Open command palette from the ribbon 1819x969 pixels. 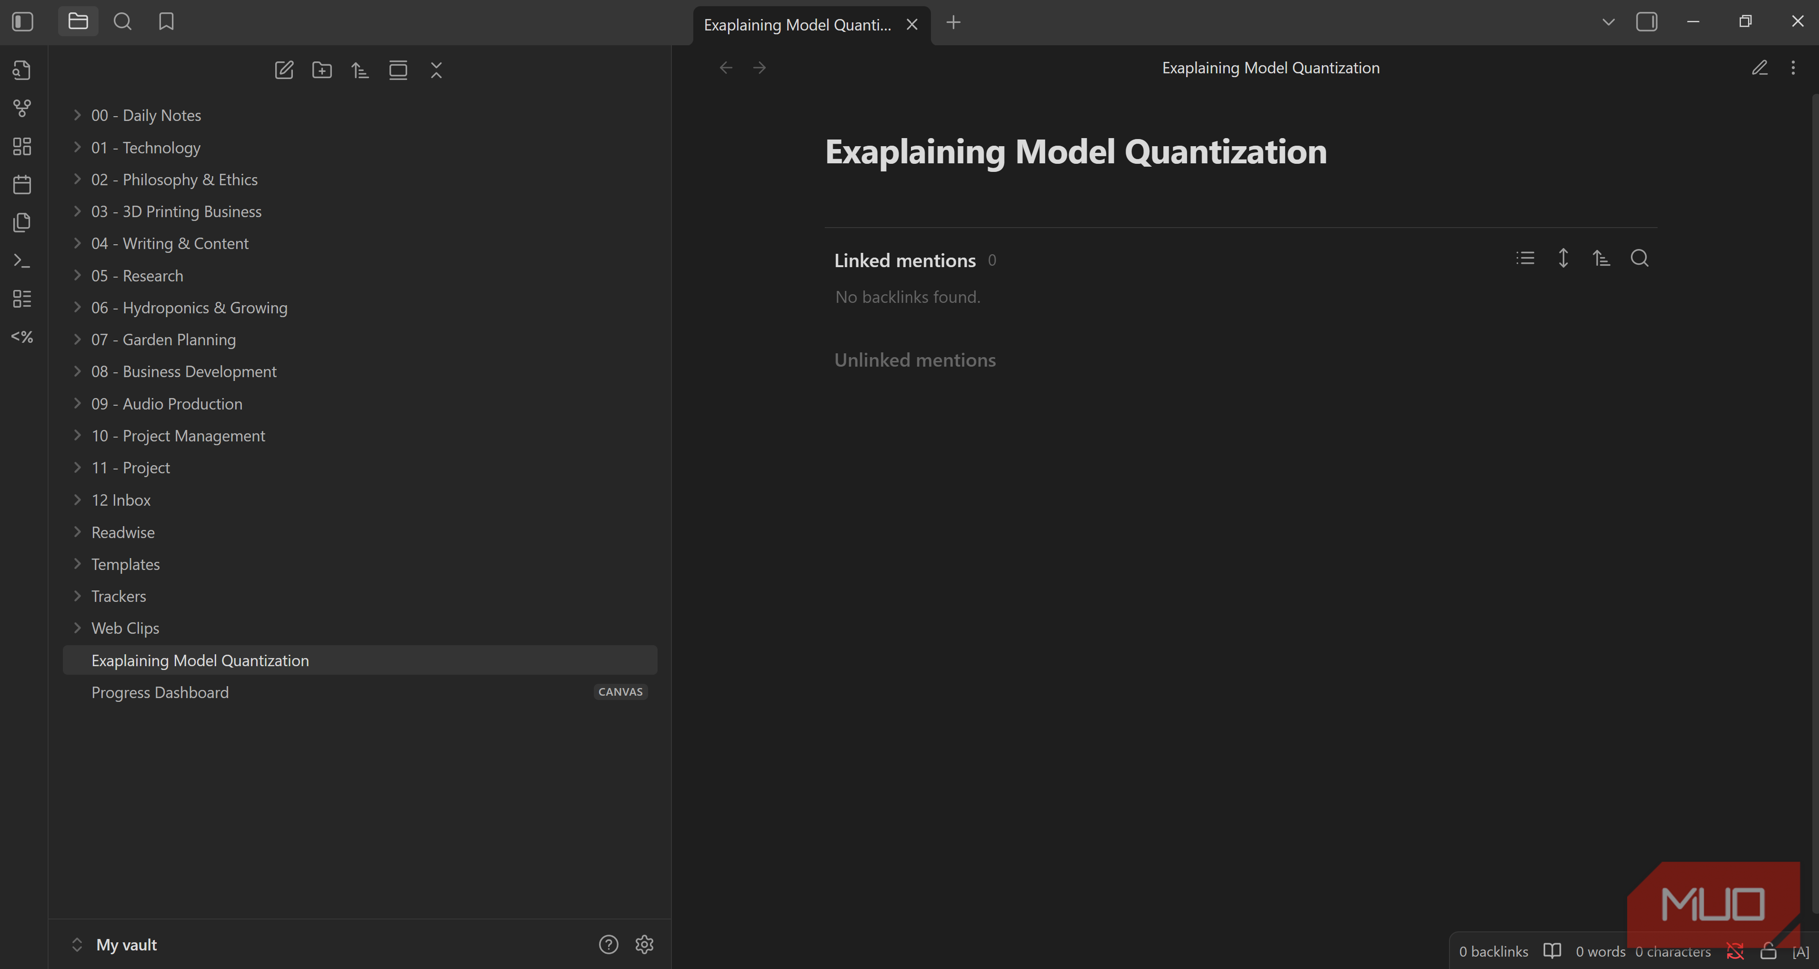22,260
